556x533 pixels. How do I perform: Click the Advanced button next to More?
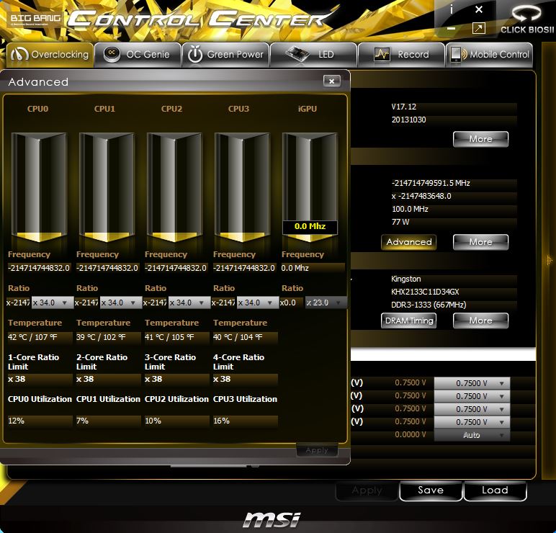(x=409, y=242)
